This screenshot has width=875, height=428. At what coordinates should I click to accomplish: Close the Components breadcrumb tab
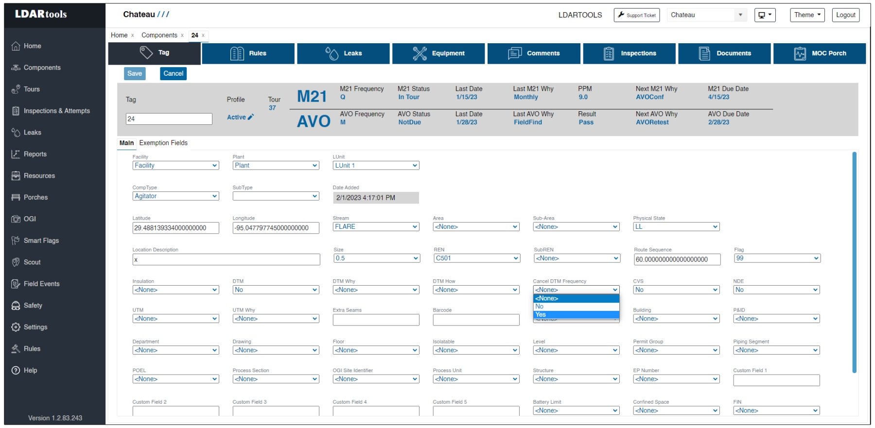pyautogui.click(x=182, y=35)
